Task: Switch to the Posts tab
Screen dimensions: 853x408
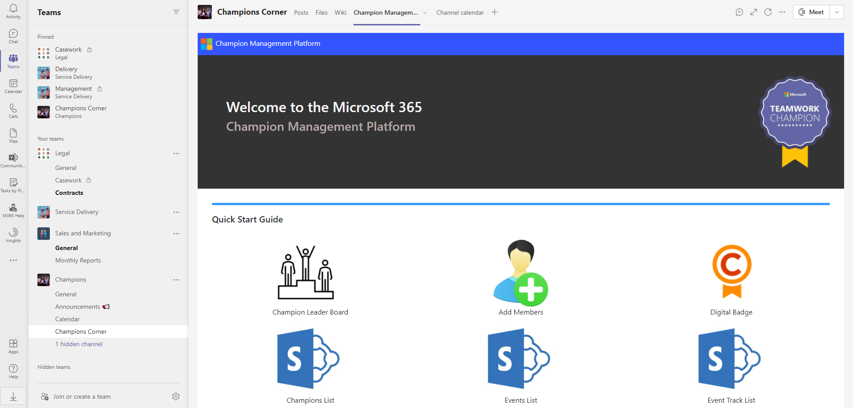Action: point(301,12)
